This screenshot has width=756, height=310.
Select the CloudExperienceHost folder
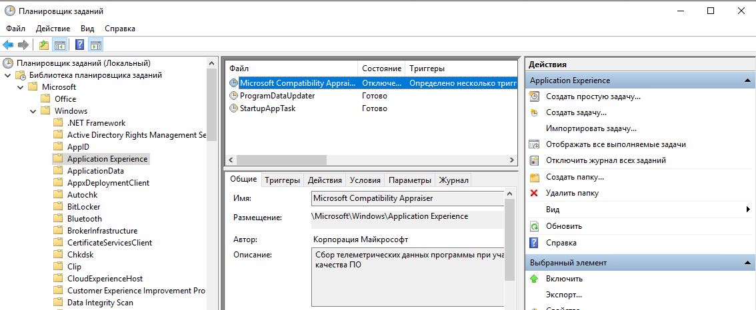click(x=105, y=279)
